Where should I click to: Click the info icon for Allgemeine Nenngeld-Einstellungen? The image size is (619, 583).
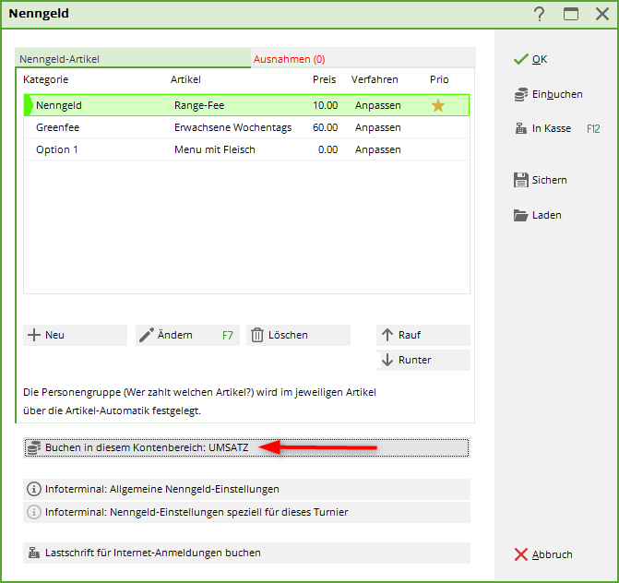(x=34, y=489)
